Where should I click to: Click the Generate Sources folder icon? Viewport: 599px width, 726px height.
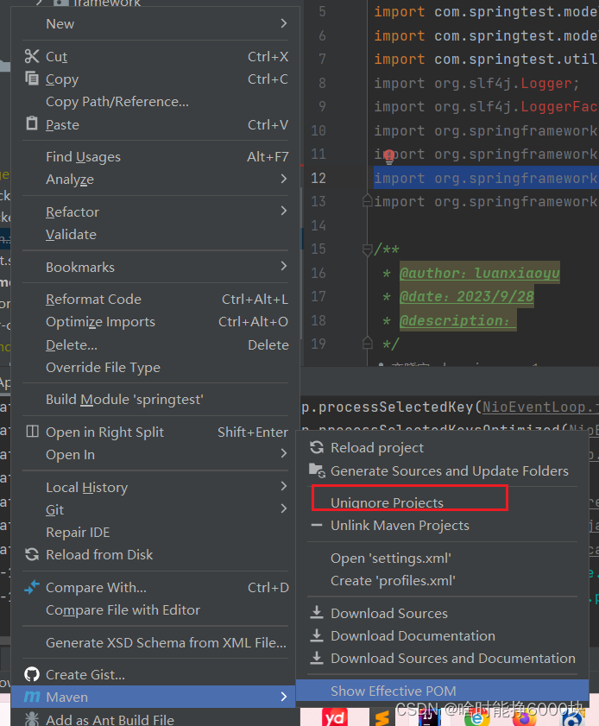coord(317,470)
